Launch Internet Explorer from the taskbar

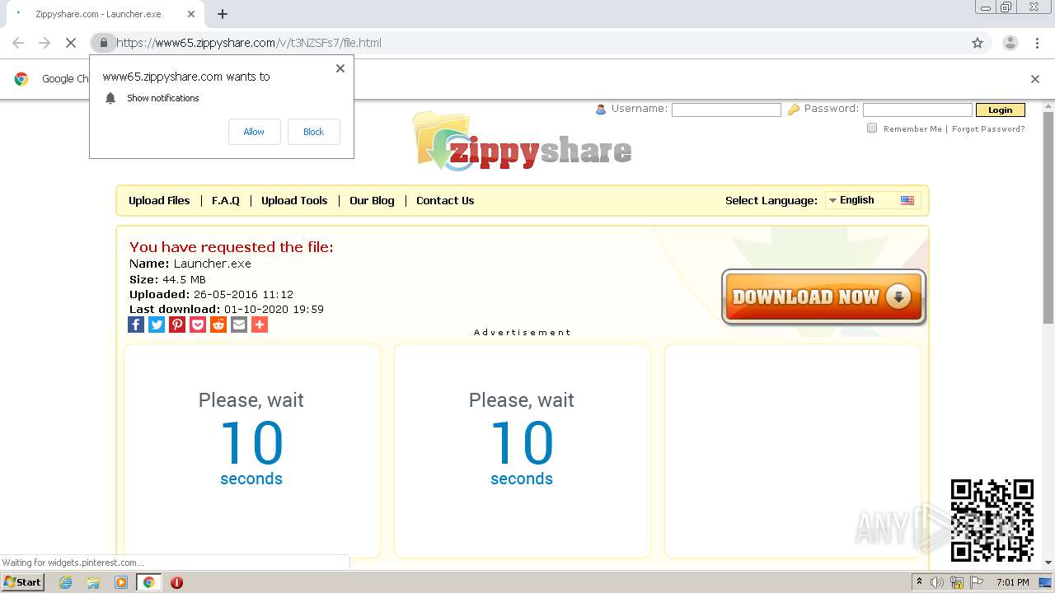[x=65, y=582]
